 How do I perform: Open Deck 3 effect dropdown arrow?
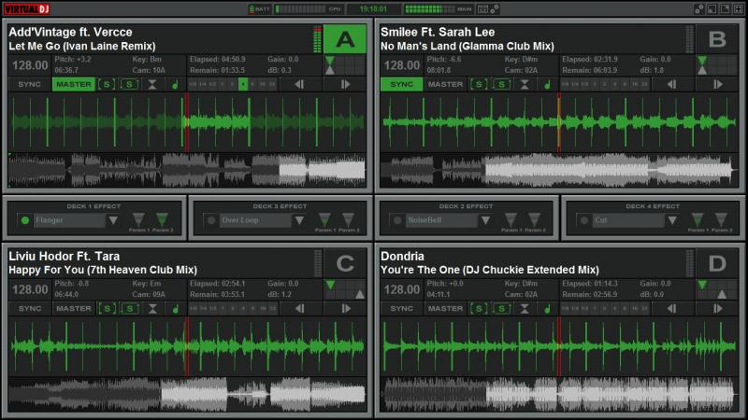pos(299,220)
